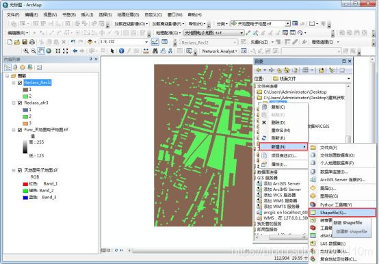Image resolution: width=379 pixels, height=264 pixels.
Task: Click the brown swatch for class 1
Action: pos(25,90)
